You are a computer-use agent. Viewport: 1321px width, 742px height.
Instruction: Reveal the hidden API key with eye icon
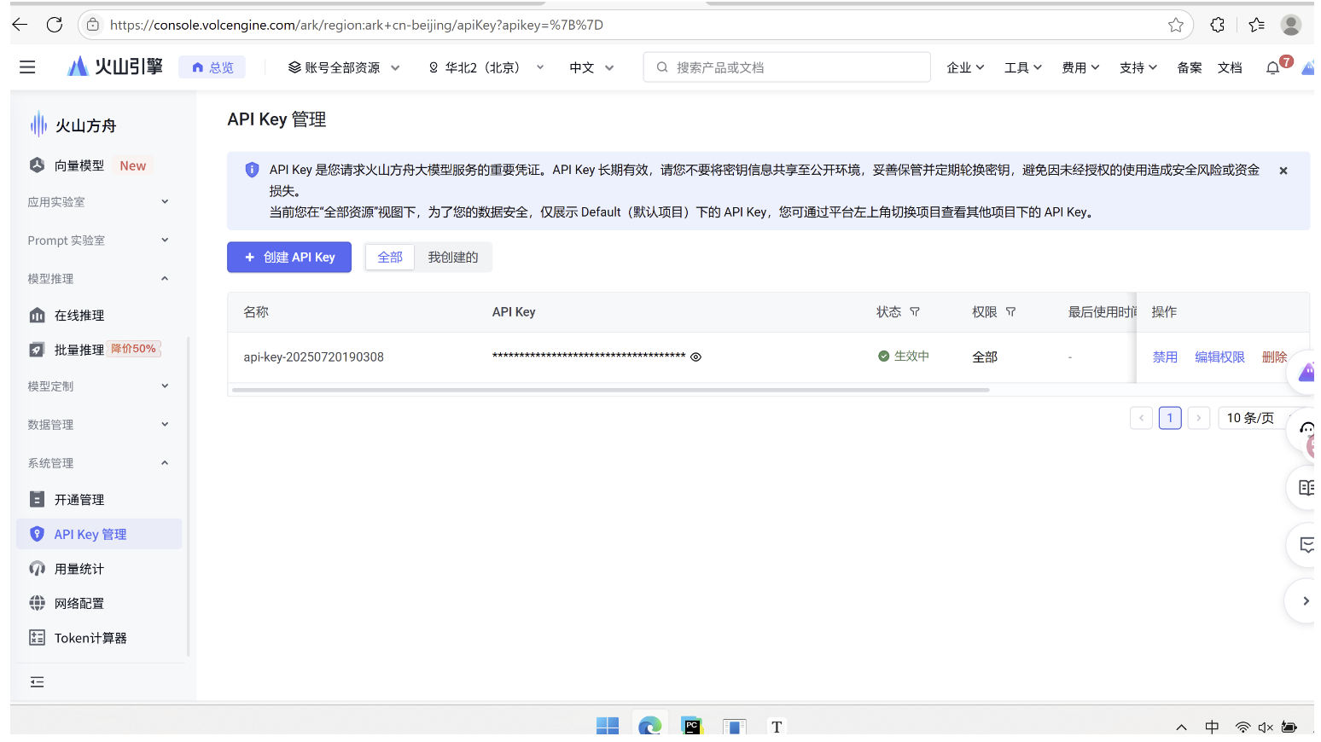tap(695, 357)
